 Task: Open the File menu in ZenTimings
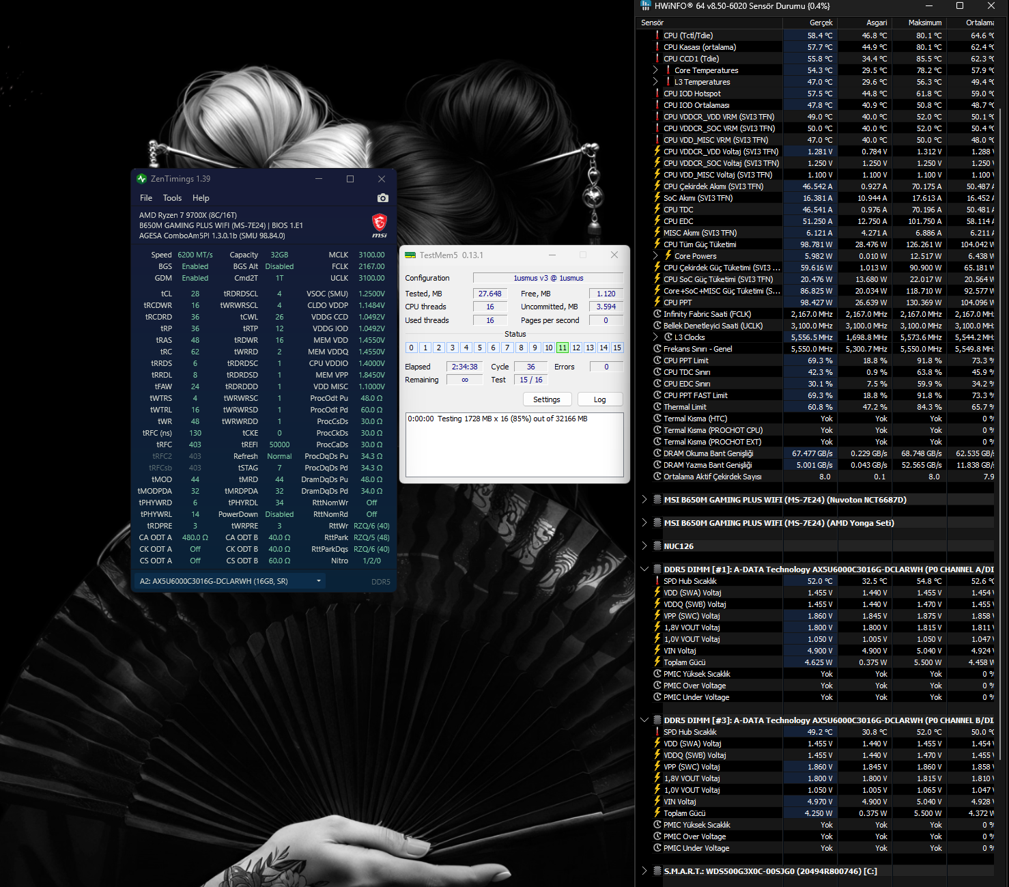146,198
